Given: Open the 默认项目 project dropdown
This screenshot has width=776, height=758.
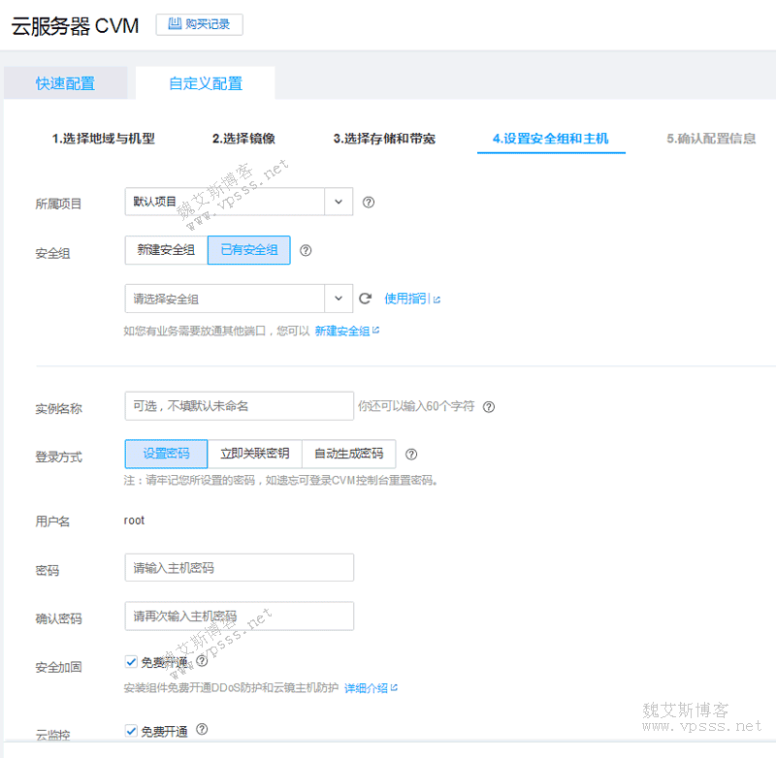Looking at the screenshot, I should [x=239, y=203].
